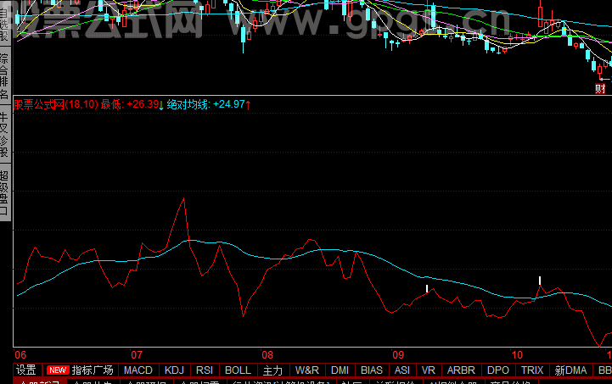Click the 最低: +26.39 value label
This screenshot has height=384, width=612.
click(x=132, y=104)
